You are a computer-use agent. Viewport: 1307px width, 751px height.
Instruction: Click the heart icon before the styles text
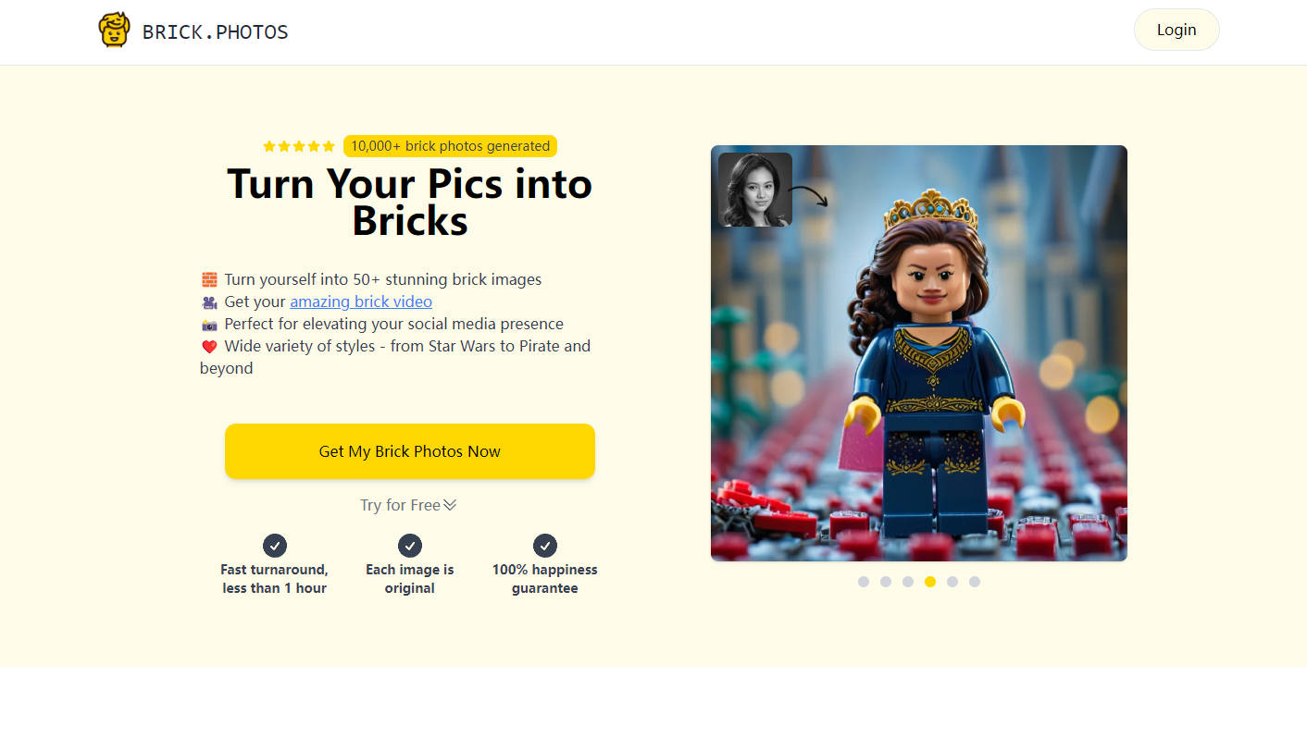pyautogui.click(x=209, y=346)
